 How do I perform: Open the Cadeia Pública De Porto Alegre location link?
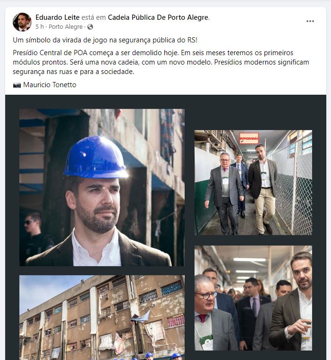coord(158,17)
